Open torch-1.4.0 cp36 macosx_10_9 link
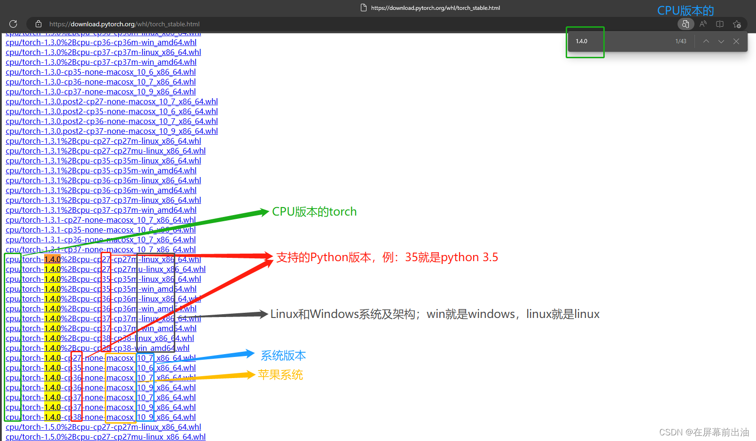 [x=101, y=387]
